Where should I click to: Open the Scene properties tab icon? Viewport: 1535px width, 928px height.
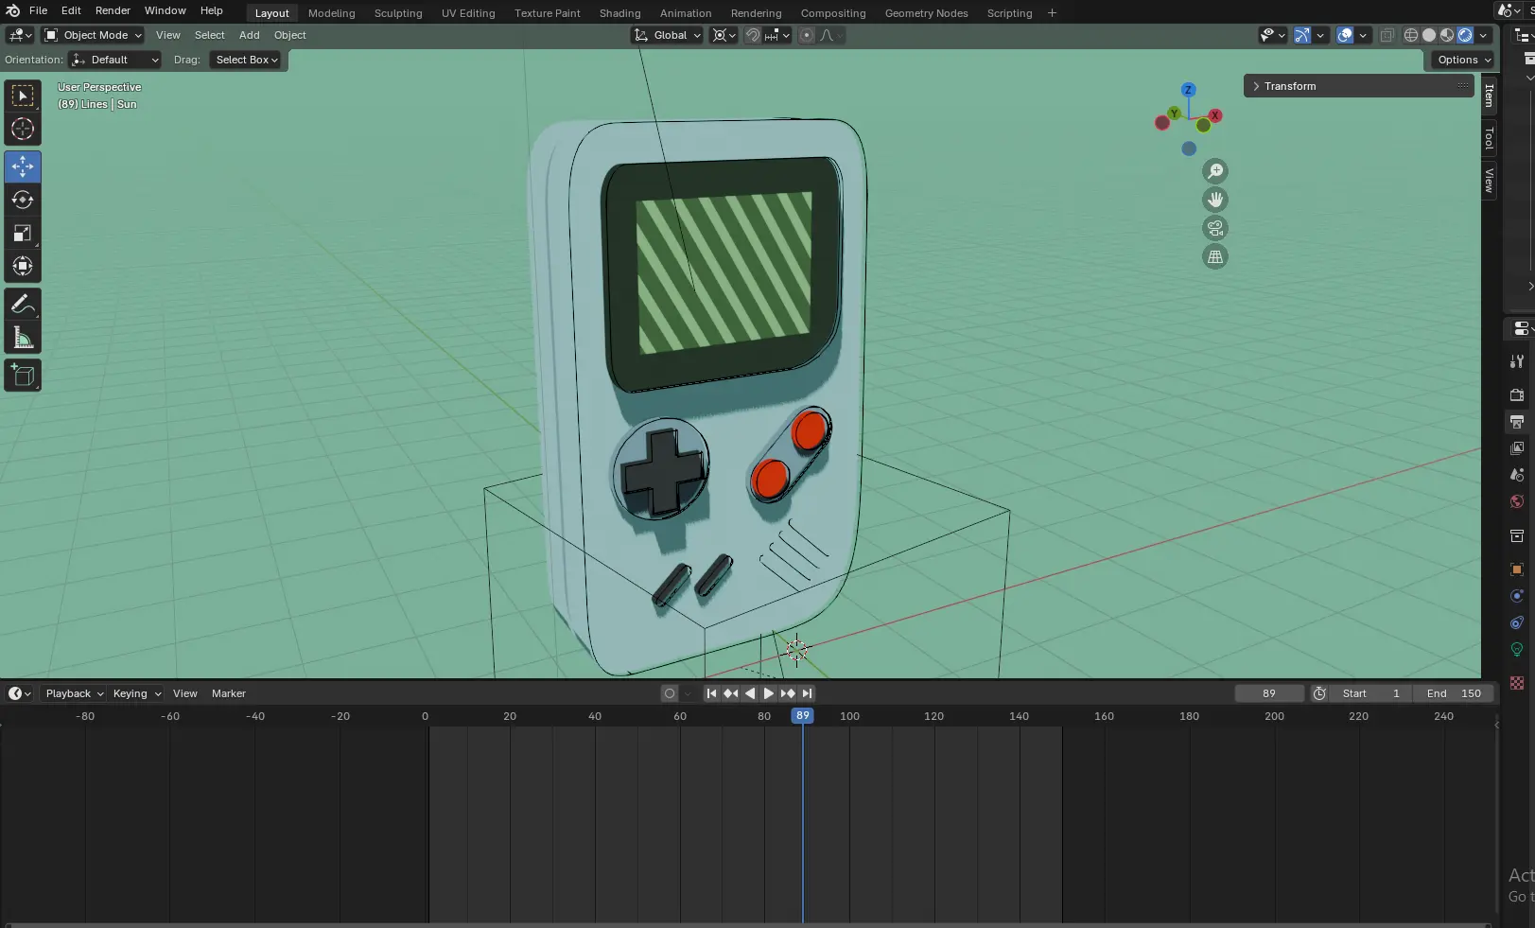[1517, 474]
